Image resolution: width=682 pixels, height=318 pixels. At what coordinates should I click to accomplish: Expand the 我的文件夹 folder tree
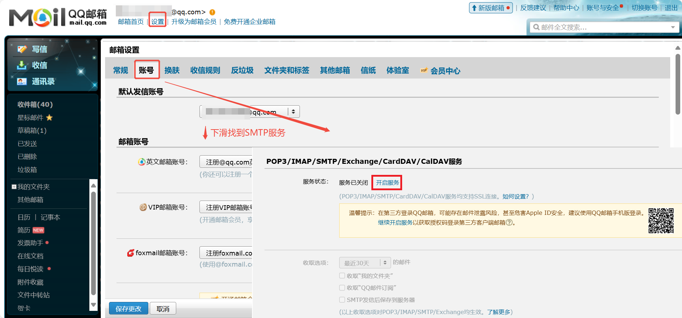click(14, 187)
